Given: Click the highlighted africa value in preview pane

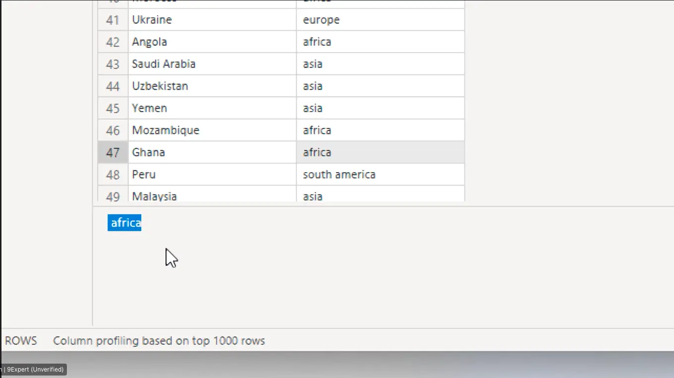Looking at the screenshot, I should point(125,223).
